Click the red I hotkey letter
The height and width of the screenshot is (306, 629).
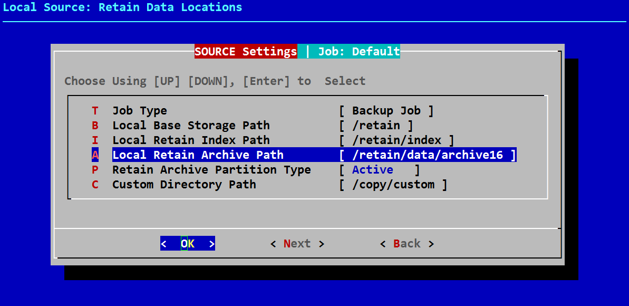coord(95,140)
